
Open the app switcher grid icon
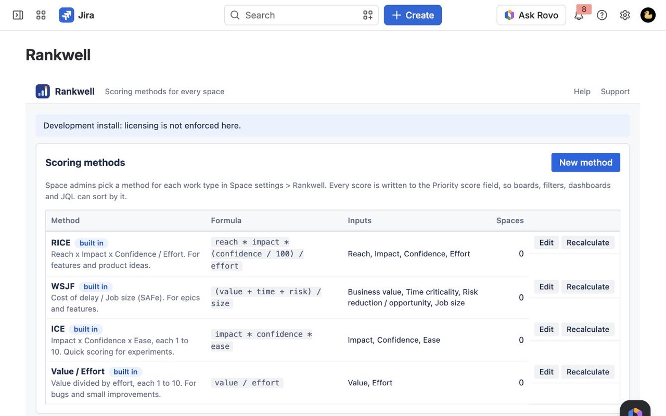(x=41, y=15)
